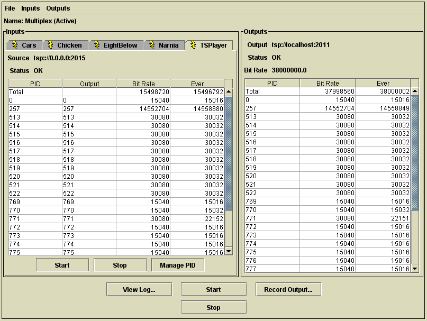427x321 pixels.
Task: Open the Outputs menu
Action: (x=58, y=8)
